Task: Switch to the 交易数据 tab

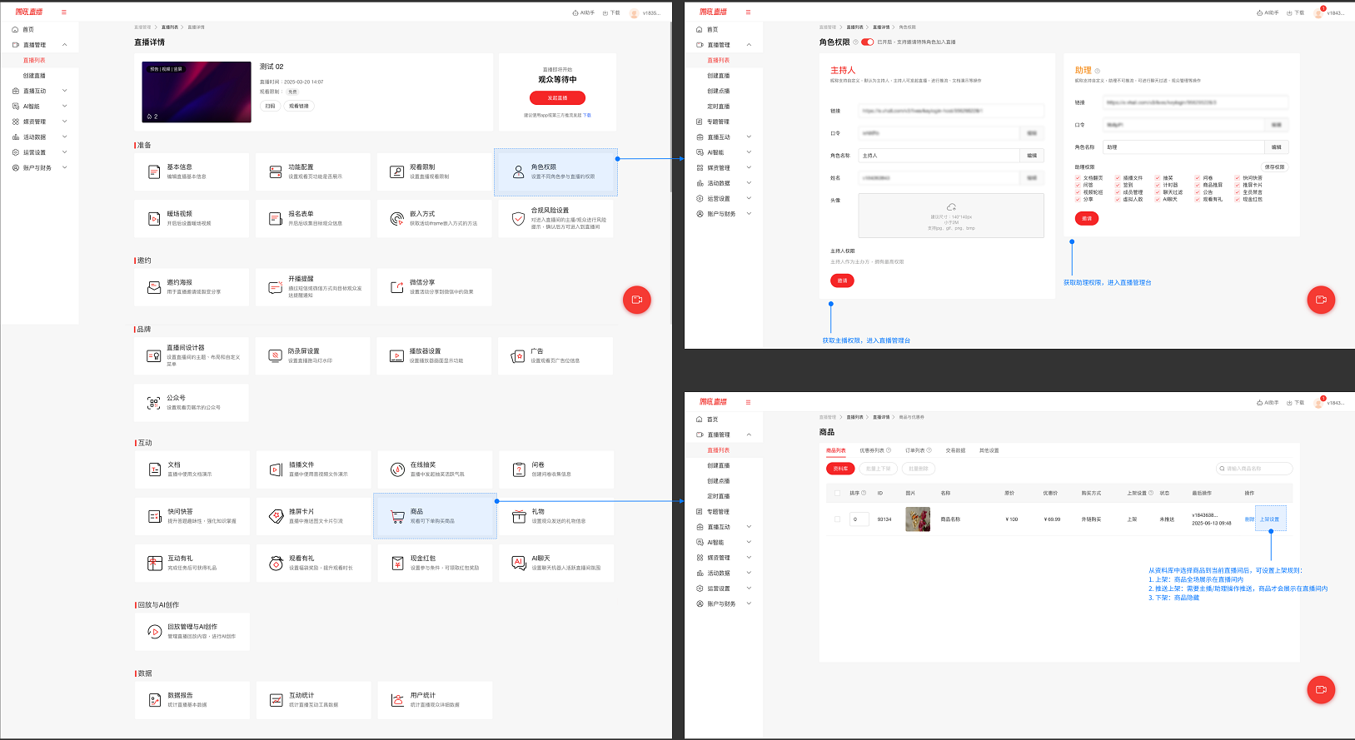Action: pyautogui.click(x=955, y=450)
